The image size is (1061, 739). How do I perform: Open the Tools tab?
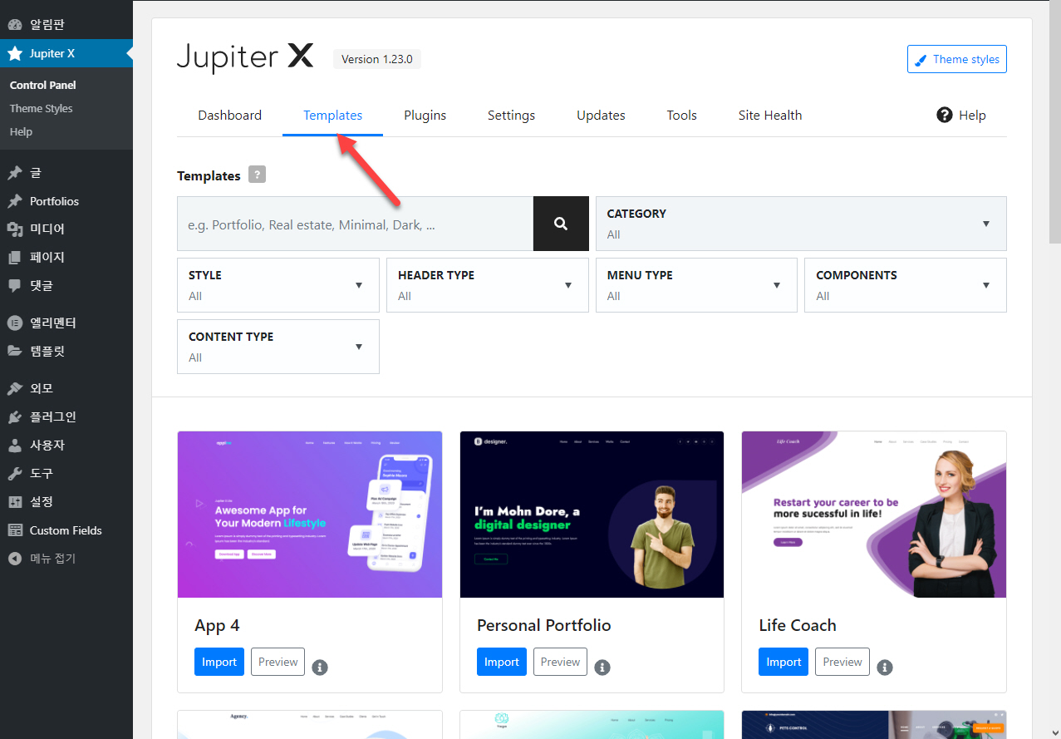682,116
